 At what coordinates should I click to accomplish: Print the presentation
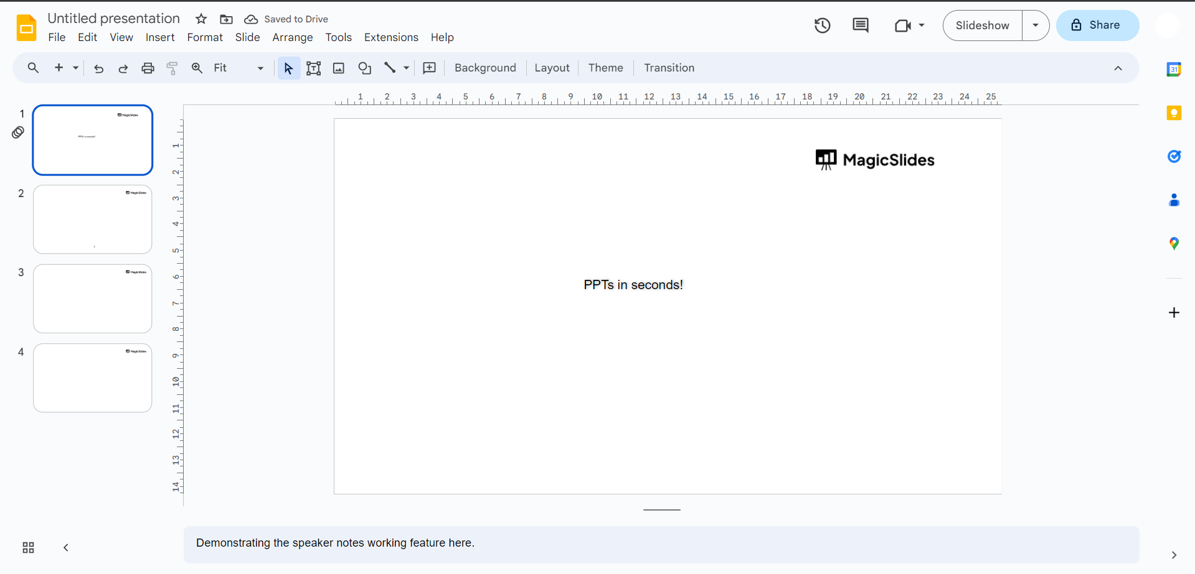point(148,68)
